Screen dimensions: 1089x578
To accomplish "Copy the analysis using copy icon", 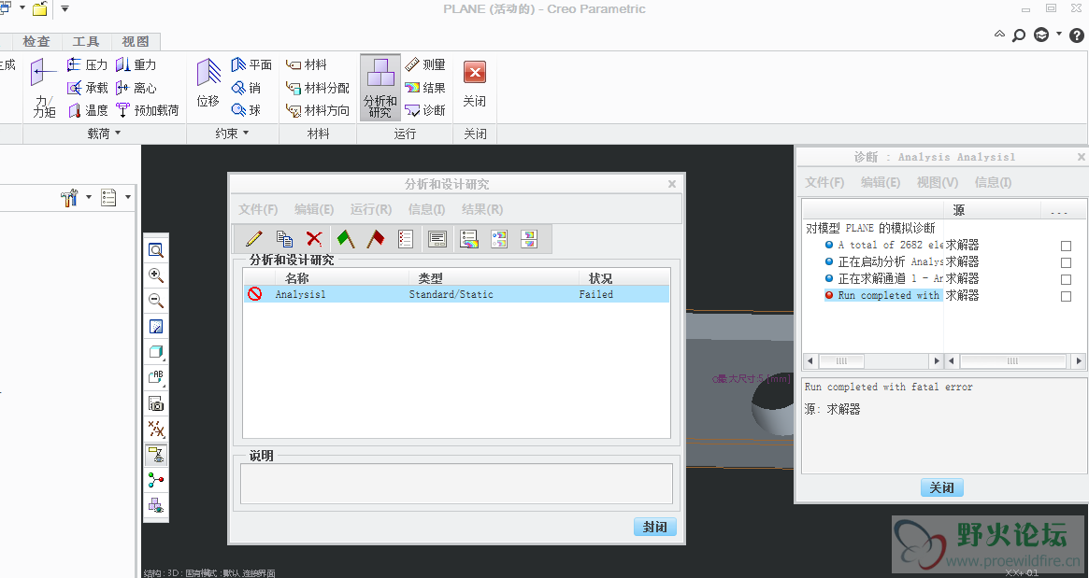I will coord(284,239).
